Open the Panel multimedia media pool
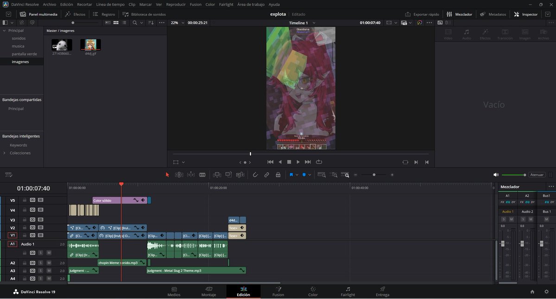The image size is (556, 299). coord(39,14)
